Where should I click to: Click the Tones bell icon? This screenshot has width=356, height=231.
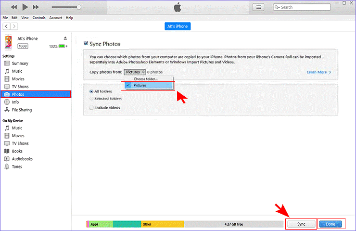point(7,167)
